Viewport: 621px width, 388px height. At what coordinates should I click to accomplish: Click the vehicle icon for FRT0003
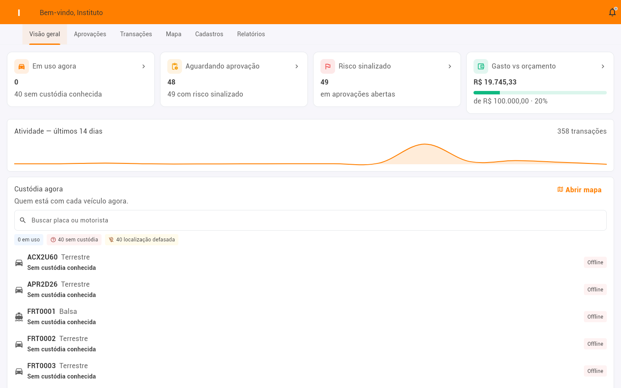coord(19,371)
